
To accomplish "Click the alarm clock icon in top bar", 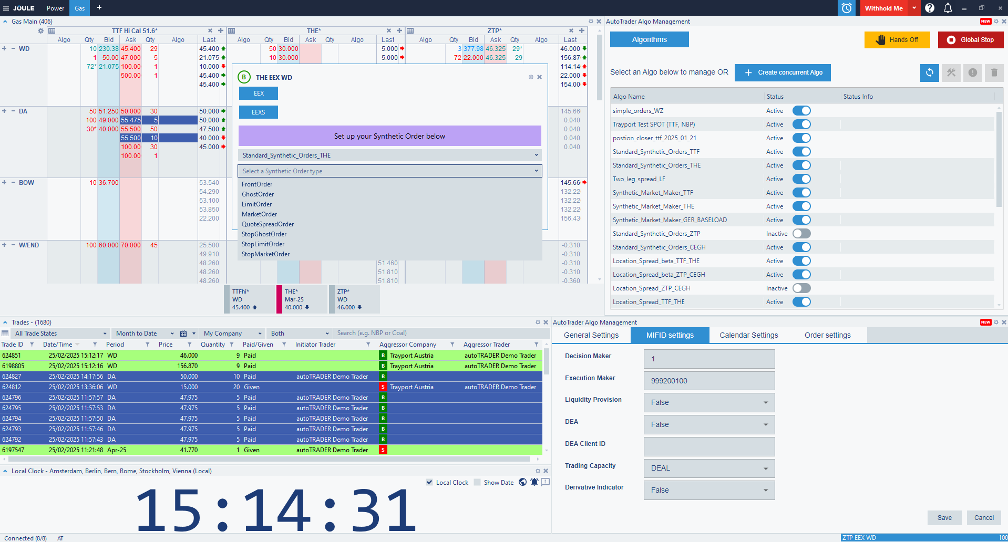I will coord(846,8).
